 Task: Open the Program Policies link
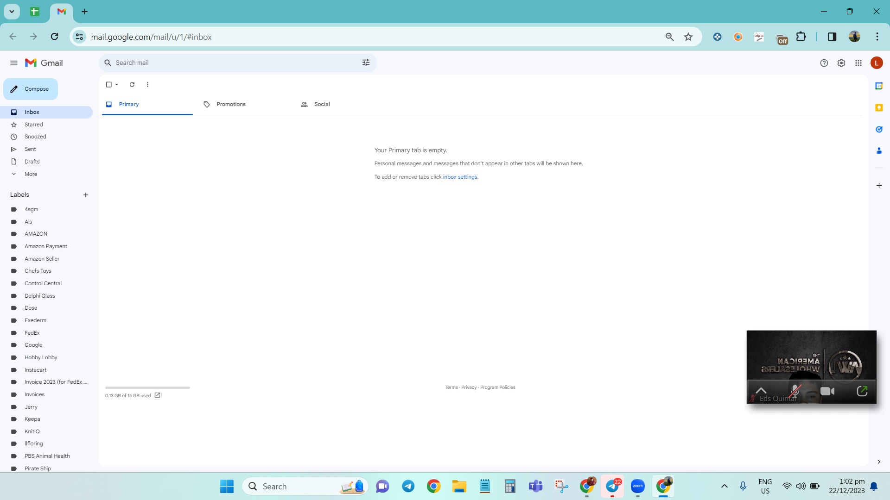point(498,387)
